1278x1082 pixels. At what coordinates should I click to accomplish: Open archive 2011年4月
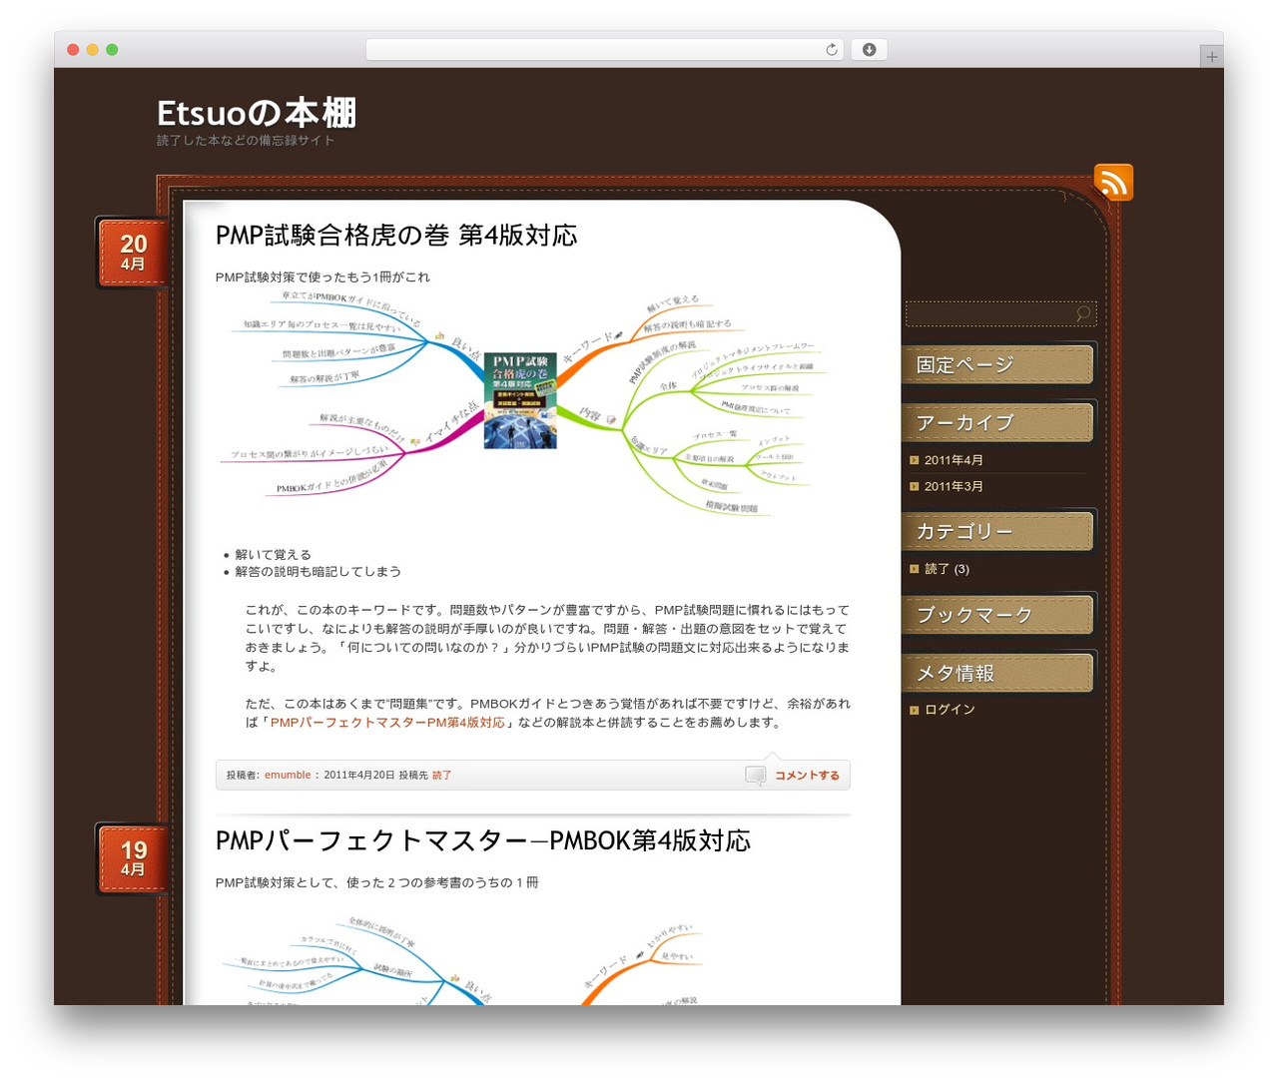(x=954, y=460)
